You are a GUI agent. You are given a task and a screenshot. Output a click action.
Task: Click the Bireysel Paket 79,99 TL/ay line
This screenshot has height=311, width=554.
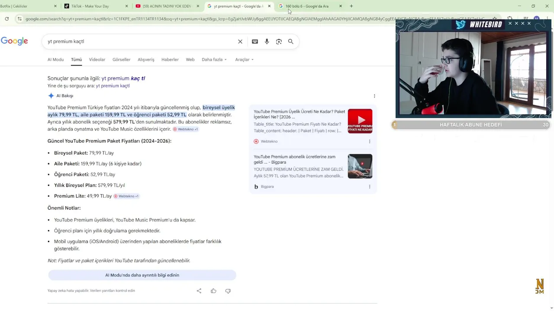(84, 153)
